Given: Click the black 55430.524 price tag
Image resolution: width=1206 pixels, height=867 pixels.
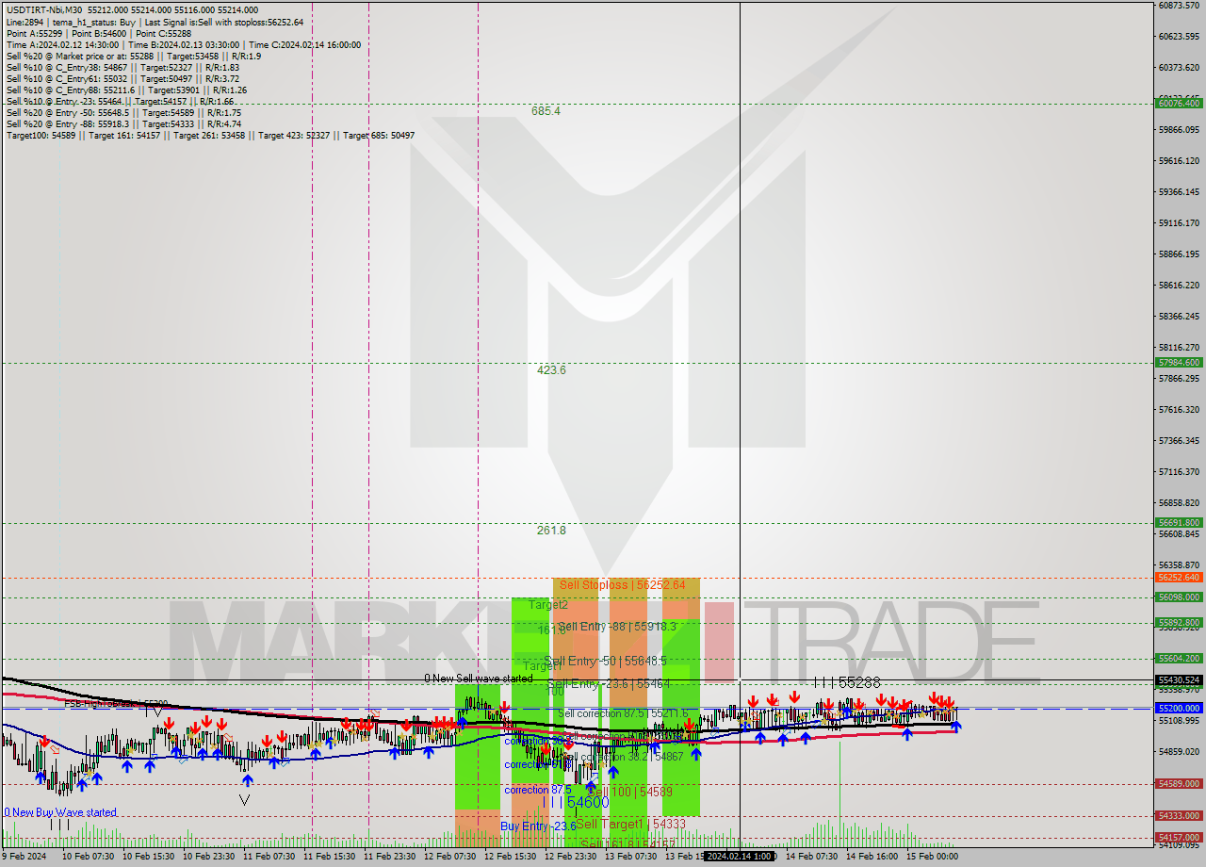Looking at the screenshot, I should (x=1178, y=680).
